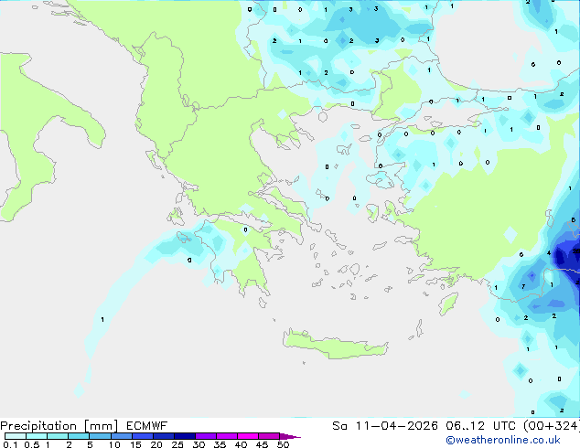Click the '50' legend scale label
The image size is (580, 448).
click(x=283, y=444)
